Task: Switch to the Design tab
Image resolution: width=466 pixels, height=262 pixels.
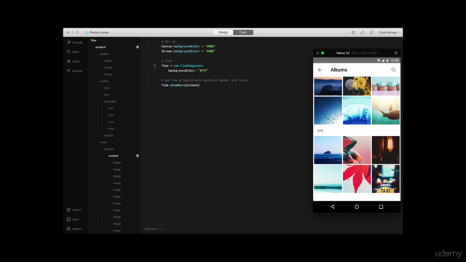Action: coord(224,32)
